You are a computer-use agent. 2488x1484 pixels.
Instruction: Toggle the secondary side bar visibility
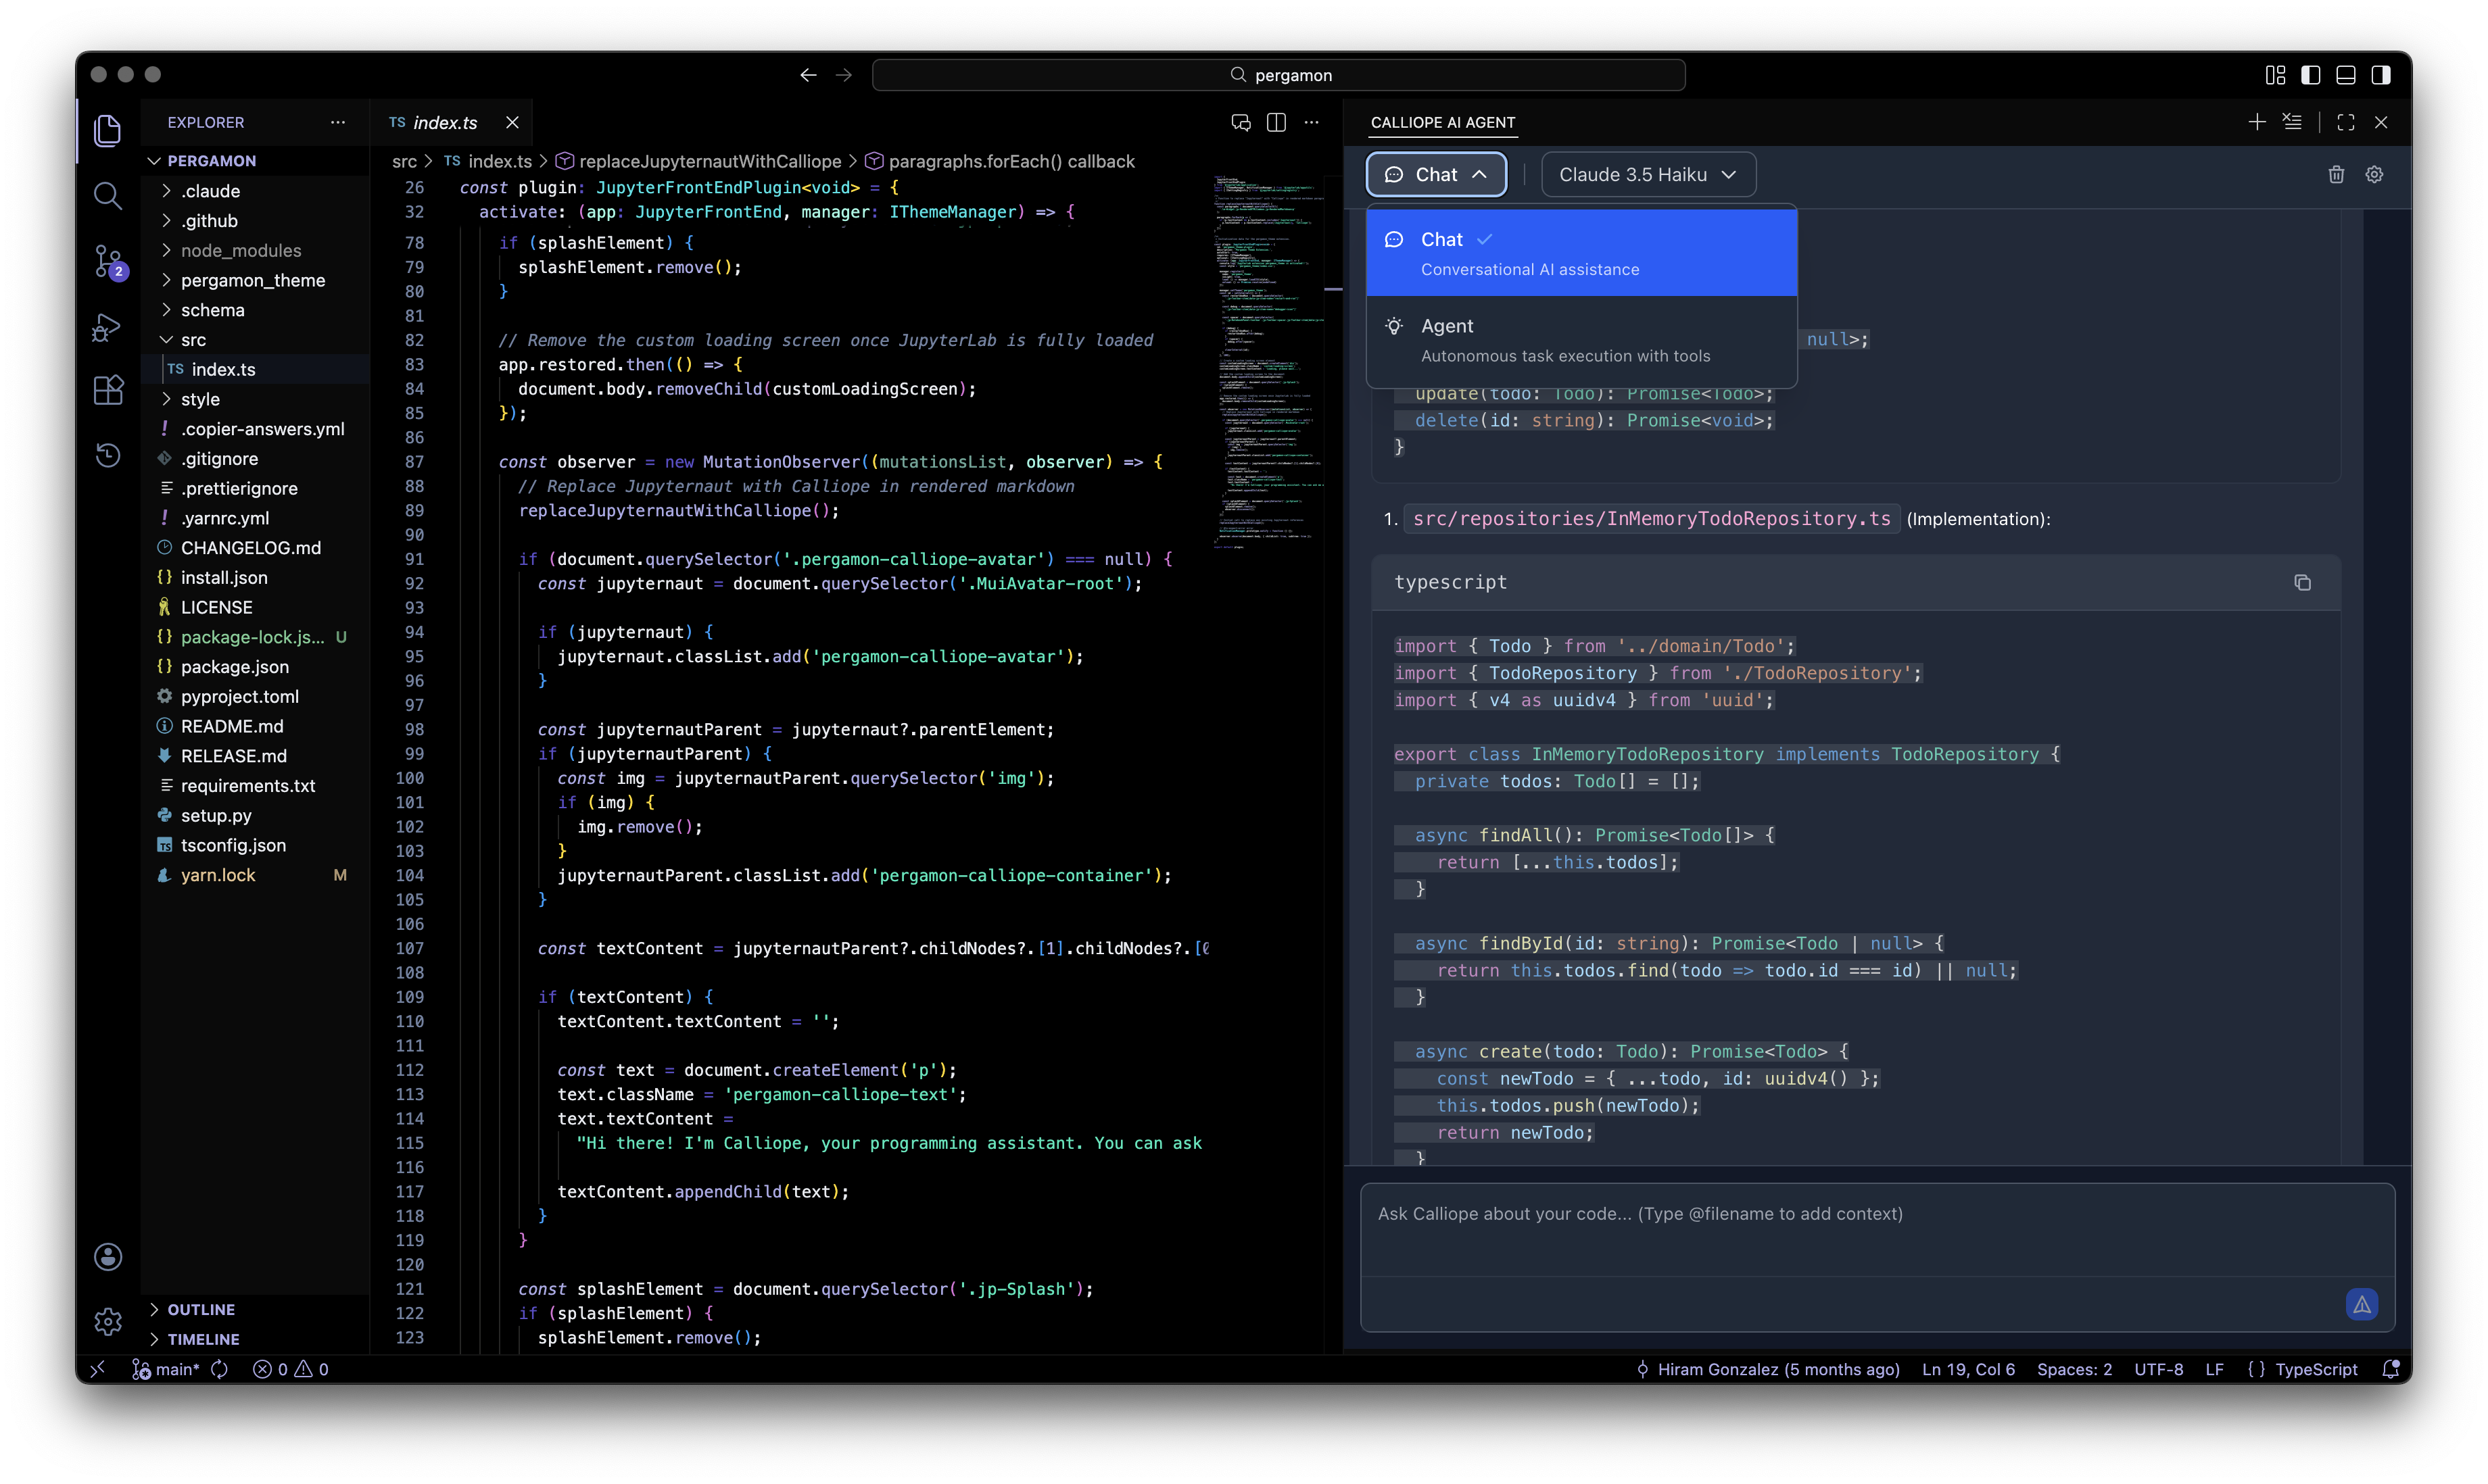point(2381,75)
